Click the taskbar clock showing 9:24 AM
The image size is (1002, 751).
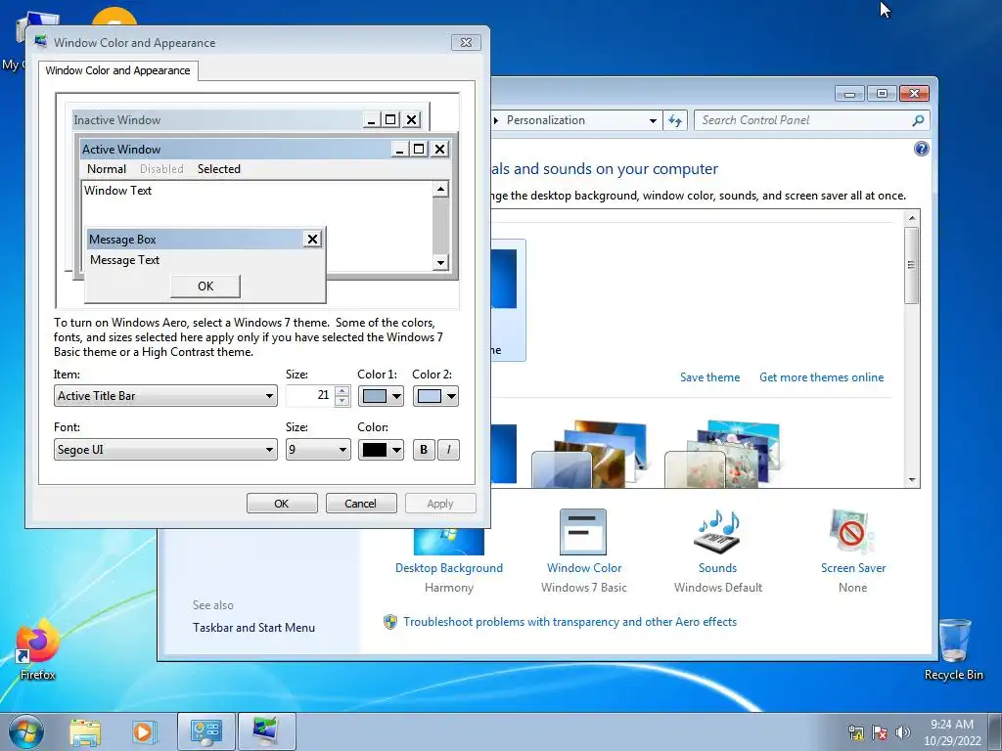pos(951,731)
